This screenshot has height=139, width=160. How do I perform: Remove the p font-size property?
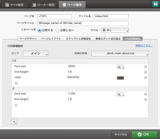[146, 94]
